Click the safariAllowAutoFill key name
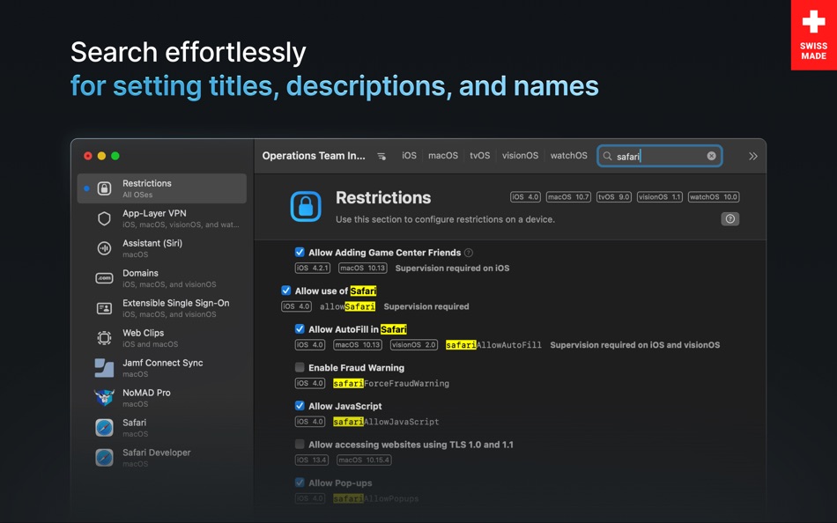The height and width of the screenshot is (523, 837). [x=493, y=345]
